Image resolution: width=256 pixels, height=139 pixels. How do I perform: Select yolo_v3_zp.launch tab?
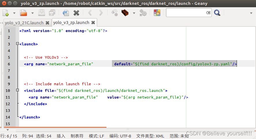coord(71,23)
